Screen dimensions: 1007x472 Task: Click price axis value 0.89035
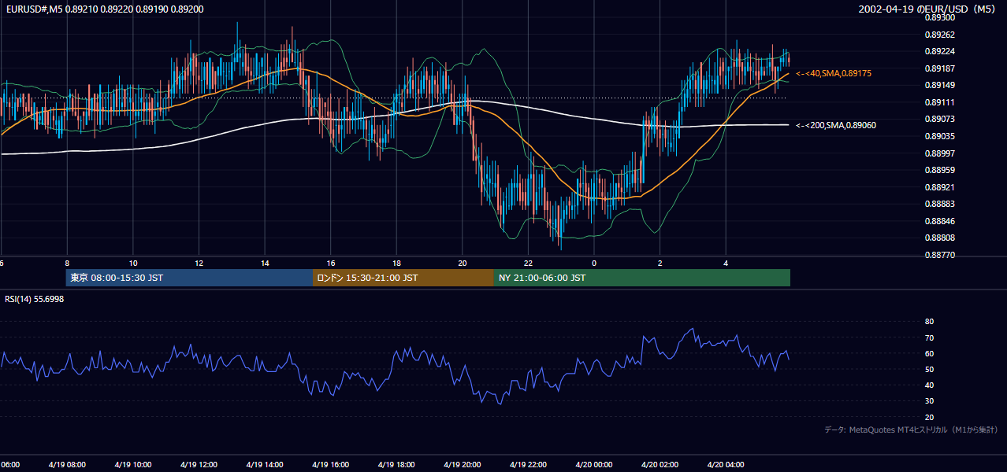938,136
